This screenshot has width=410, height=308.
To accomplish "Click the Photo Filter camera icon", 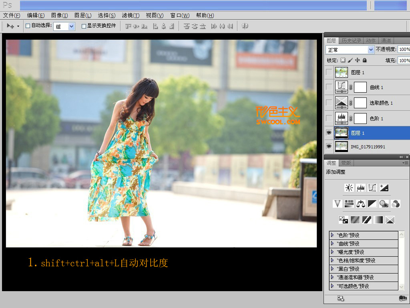I will click(384, 204).
